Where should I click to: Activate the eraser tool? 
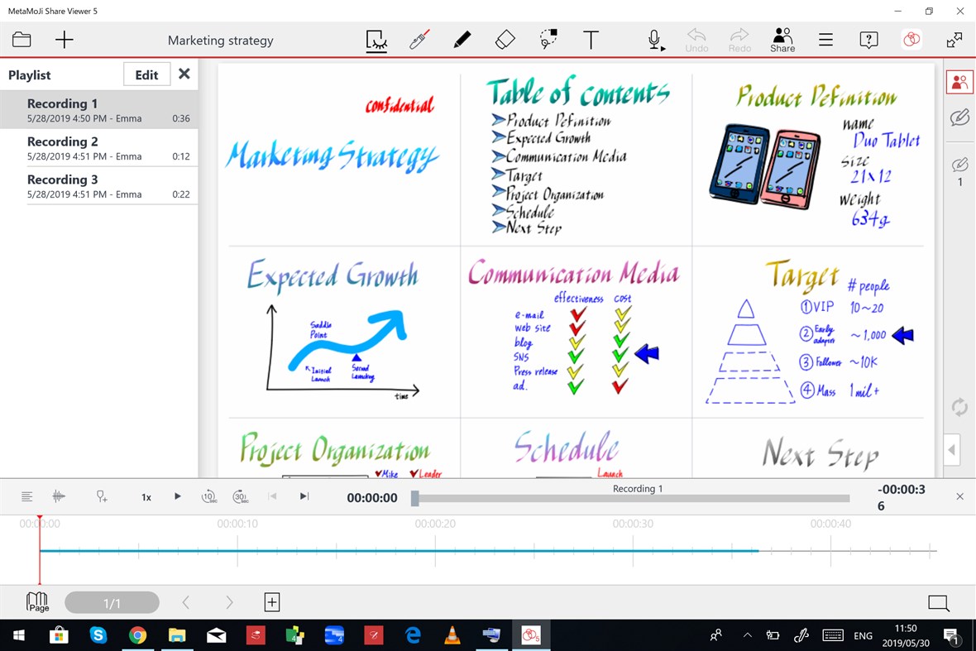(x=505, y=39)
